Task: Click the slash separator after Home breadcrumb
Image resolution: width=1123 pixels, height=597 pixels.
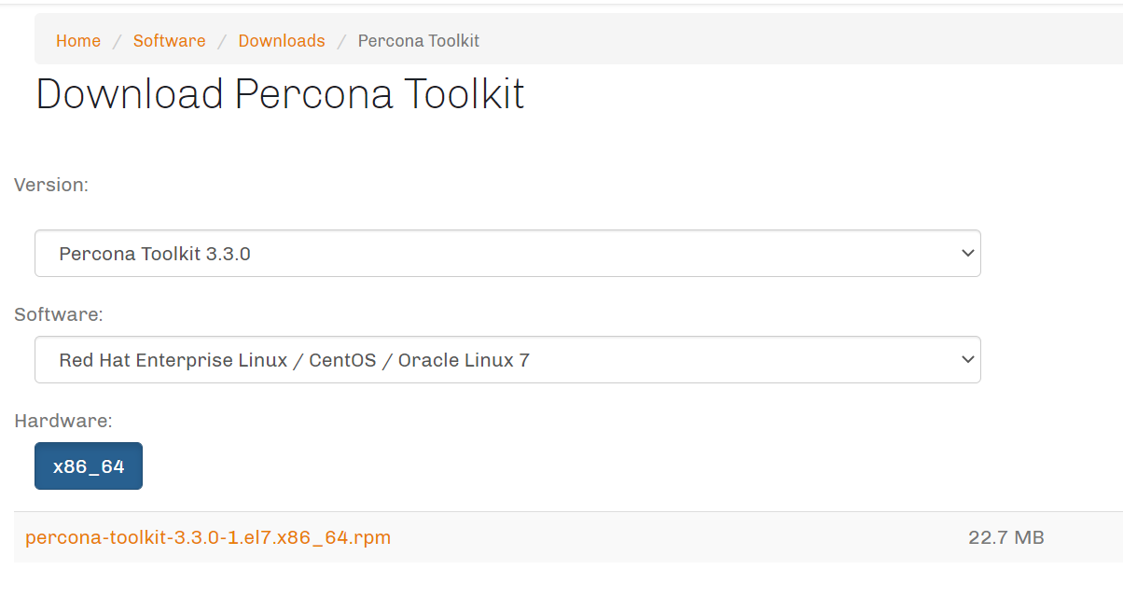Action: click(118, 41)
